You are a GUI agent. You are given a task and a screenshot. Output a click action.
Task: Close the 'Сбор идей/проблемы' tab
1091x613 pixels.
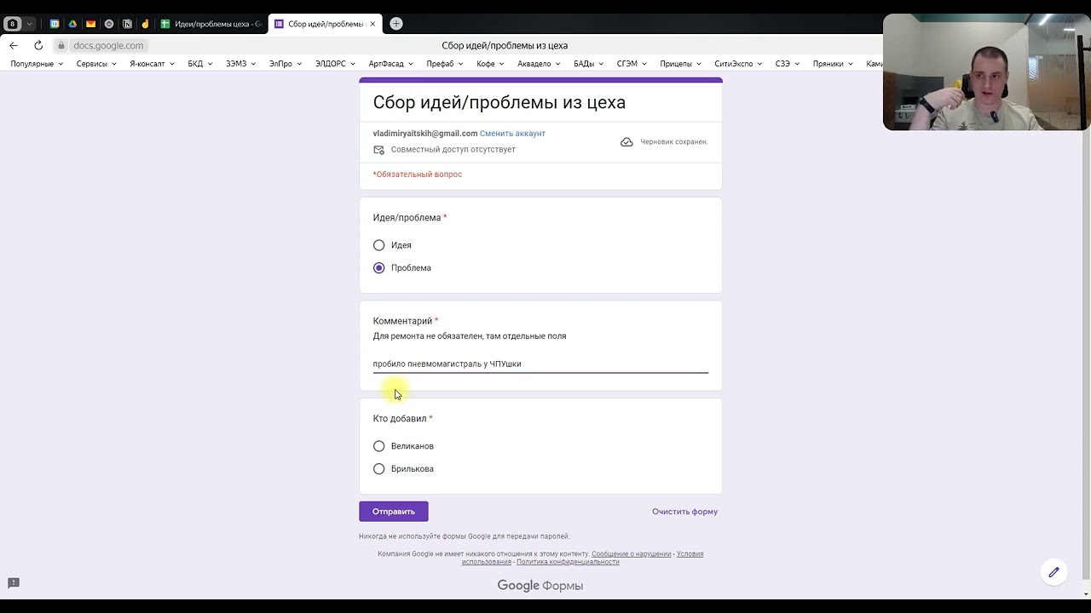click(x=372, y=24)
